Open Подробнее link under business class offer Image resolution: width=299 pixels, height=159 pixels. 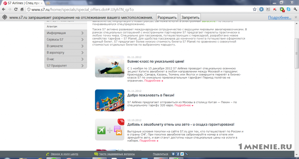pyautogui.click(x=154, y=81)
